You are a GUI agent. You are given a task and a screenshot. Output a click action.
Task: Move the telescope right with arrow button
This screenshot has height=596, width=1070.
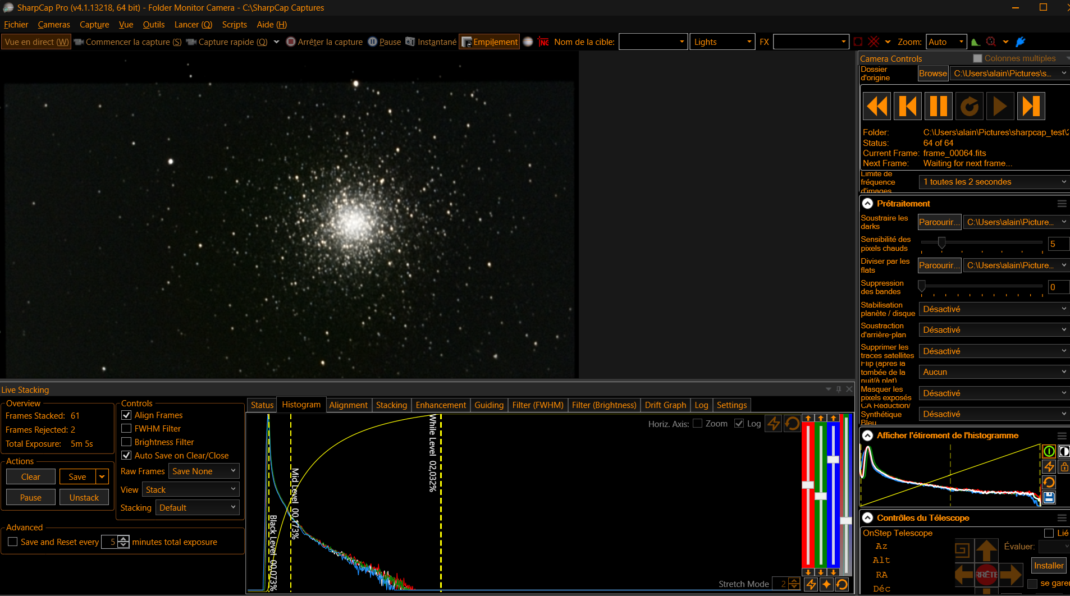pos(1010,575)
